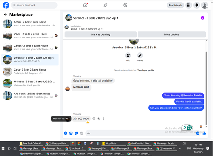Click Find friends button
Image resolution: width=213 pixels, height=156 pixels.
(175, 5)
